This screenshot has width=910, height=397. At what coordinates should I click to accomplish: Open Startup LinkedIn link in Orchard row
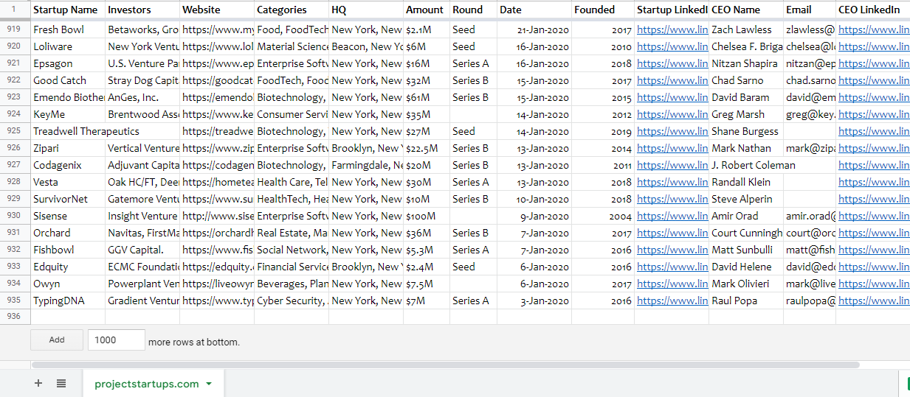click(x=672, y=233)
